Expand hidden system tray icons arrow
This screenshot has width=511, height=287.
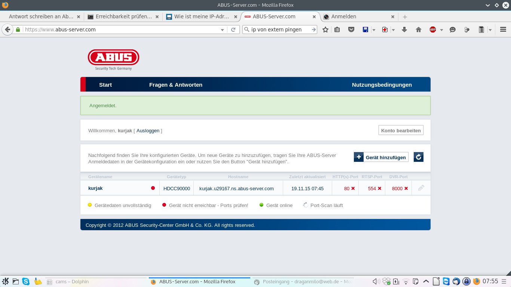[426, 281]
